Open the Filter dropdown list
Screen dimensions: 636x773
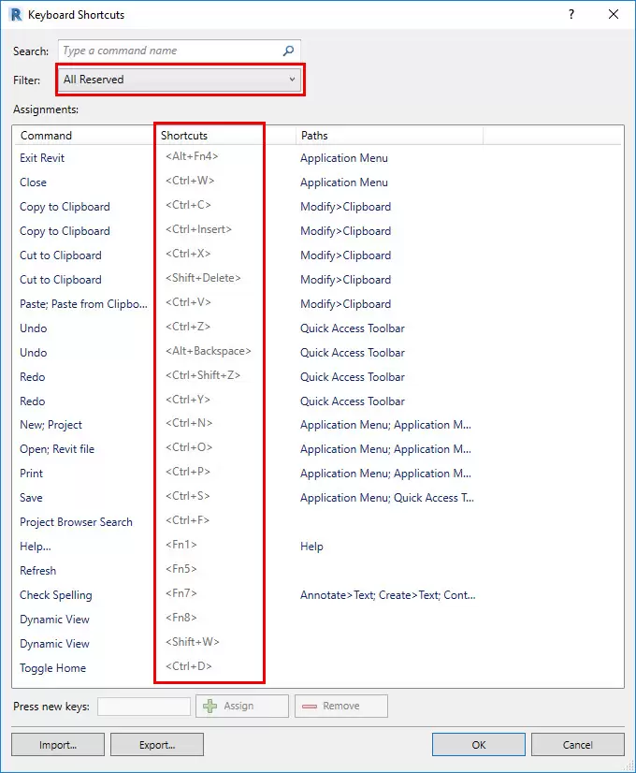point(181,80)
